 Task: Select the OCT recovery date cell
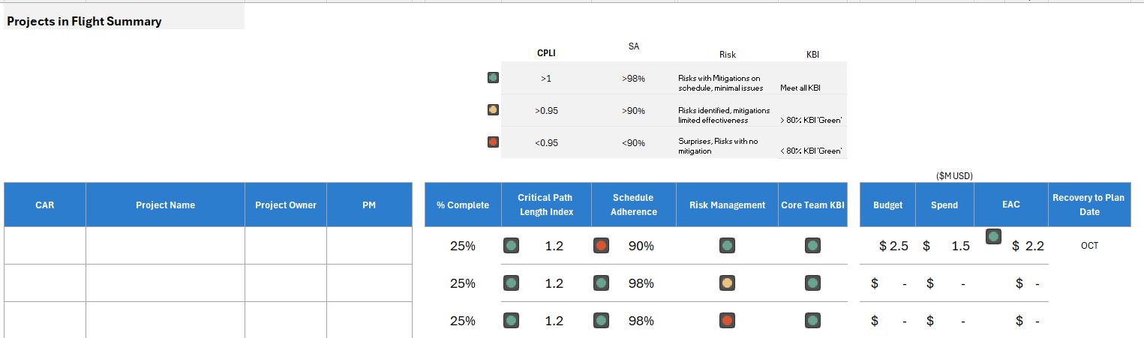[x=1089, y=246]
